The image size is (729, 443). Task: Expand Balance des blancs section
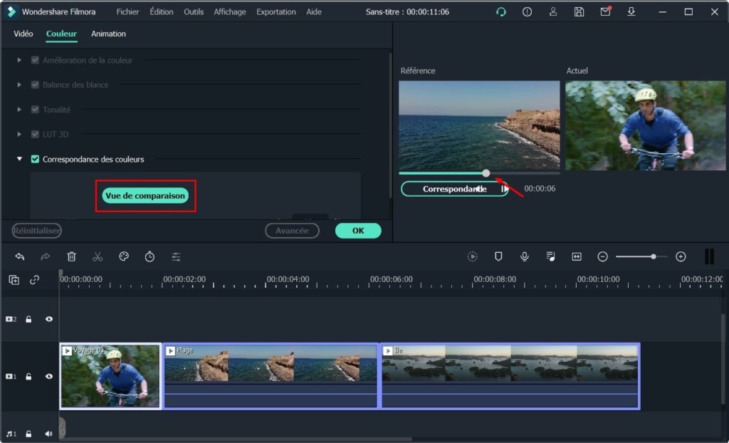click(19, 85)
